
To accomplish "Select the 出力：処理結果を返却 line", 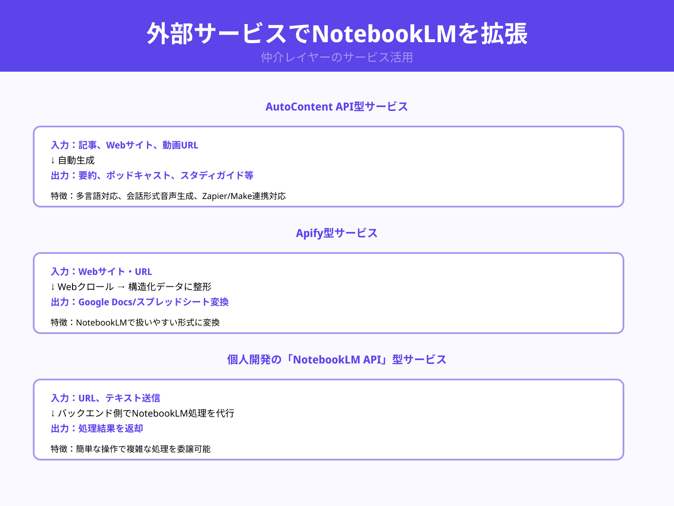I will click(96, 428).
